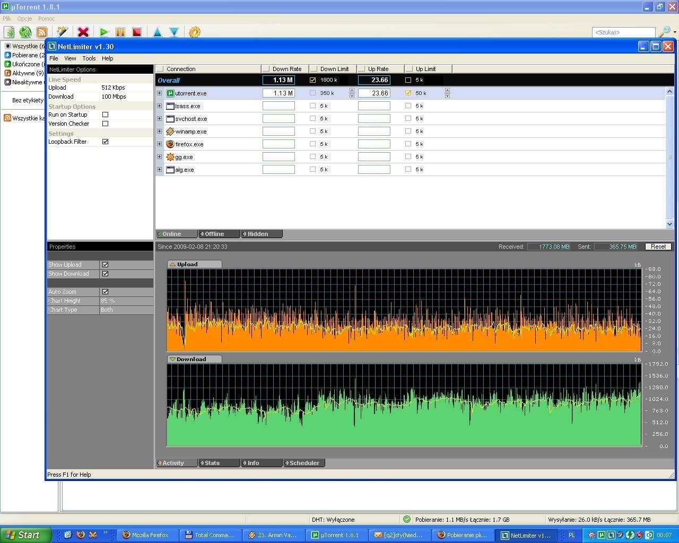Expand utorrent.exe connection tree
The height and width of the screenshot is (543, 679).
coord(159,93)
